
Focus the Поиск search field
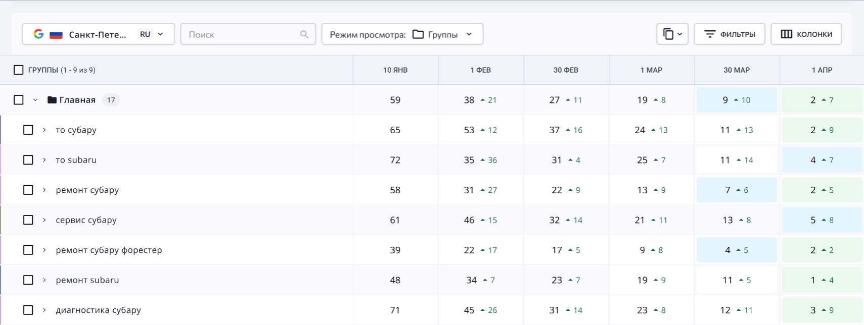(x=248, y=34)
